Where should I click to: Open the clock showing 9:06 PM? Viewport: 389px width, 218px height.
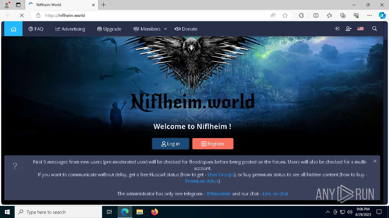(x=363, y=212)
